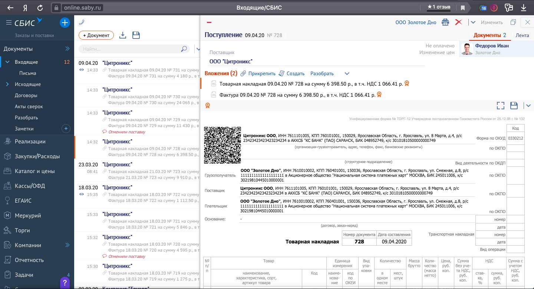The width and height of the screenshot is (534, 289).
Task: Open Федоров Иван profile card
Action: (x=497, y=49)
